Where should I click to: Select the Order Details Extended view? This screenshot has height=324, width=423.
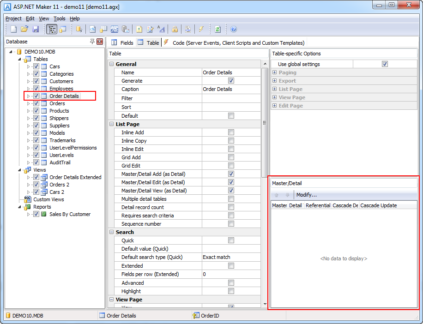[75, 177]
